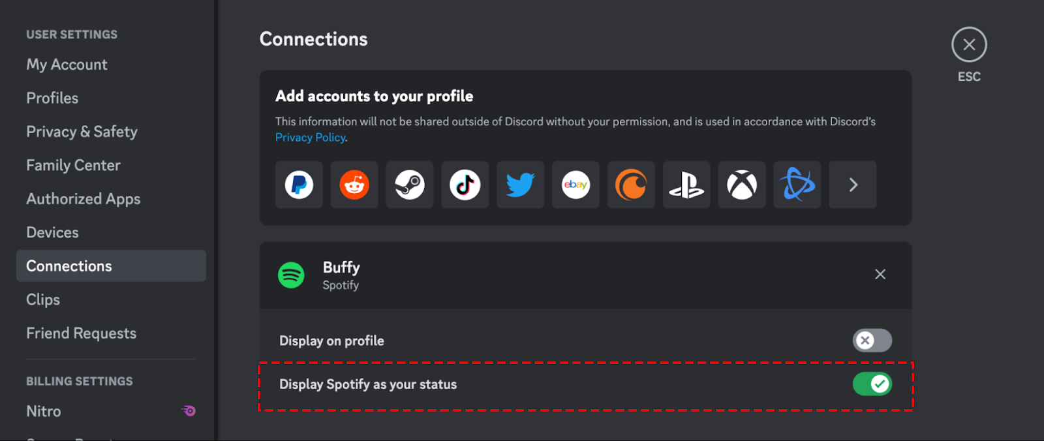Connect a PlayStation Network account
This screenshot has height=441, width=1044.
coord(686,185)
